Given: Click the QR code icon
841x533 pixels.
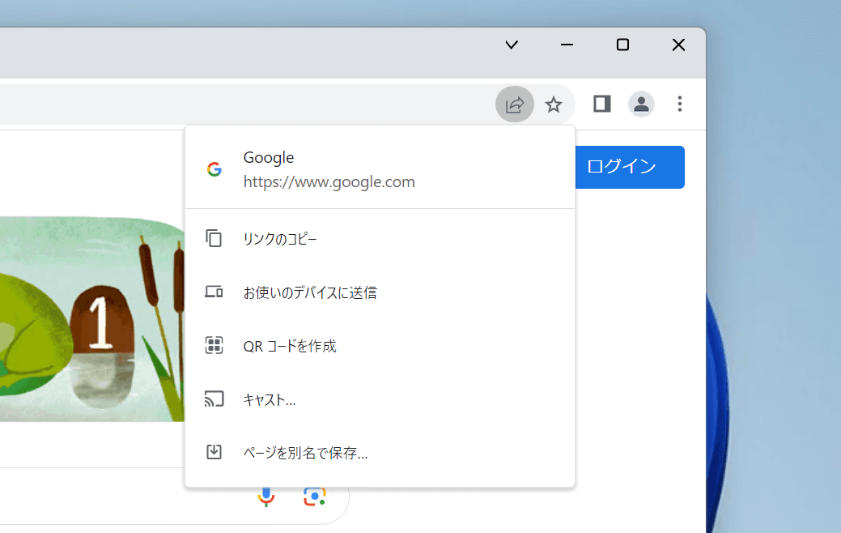Looking at the screenshot, I should (x=214, y=345).
